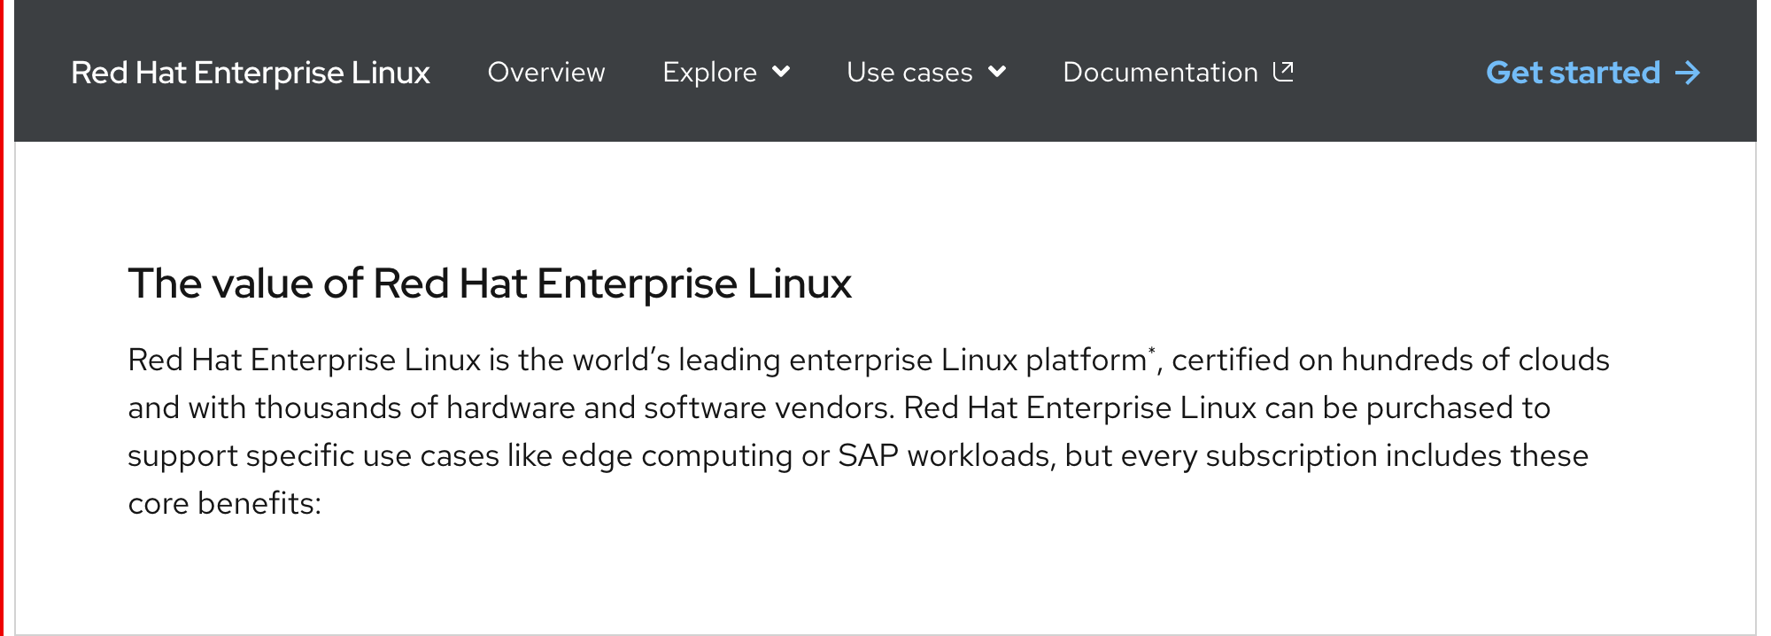
Task: Click the phrase "hundreds of clouds"
Action: [x=1475, y=360]
